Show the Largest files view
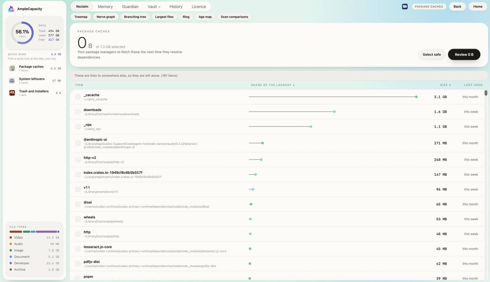 pos(164,17)
